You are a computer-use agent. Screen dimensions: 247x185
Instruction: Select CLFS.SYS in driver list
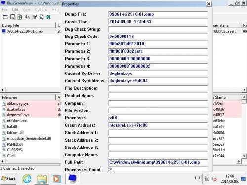coord(14,150)
